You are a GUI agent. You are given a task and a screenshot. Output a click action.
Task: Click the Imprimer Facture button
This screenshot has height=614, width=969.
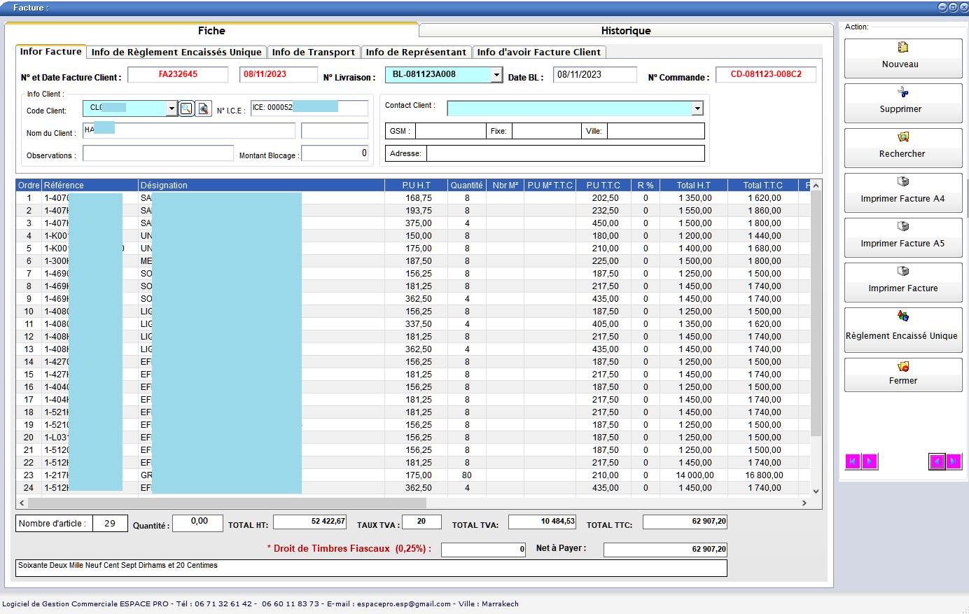pyautogui.click(x=903, y=283)
